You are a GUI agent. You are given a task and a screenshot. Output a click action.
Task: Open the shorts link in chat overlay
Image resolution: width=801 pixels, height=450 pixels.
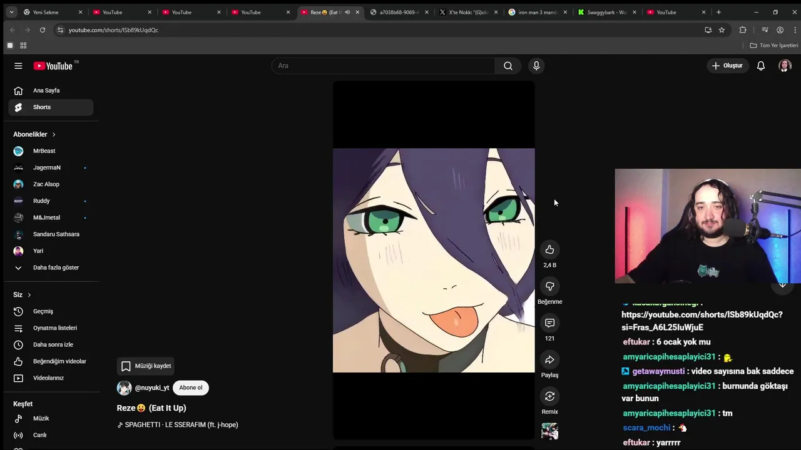point(702,321)
